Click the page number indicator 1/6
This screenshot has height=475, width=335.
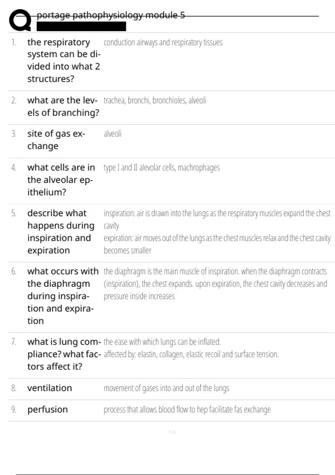[x=172, y=432]
